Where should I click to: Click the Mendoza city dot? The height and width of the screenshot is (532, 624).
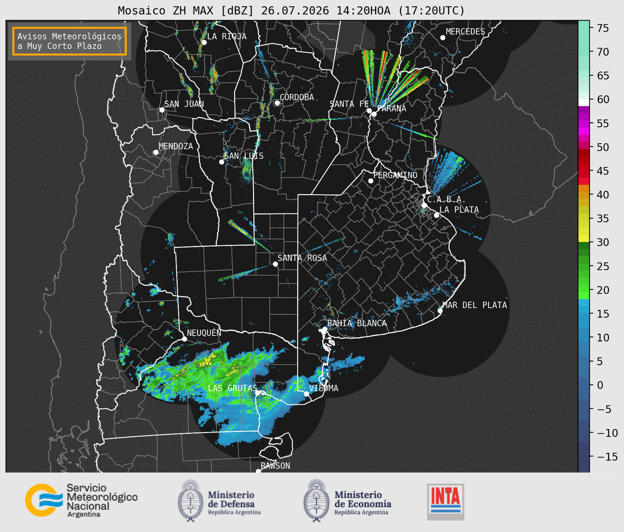point(156,152)
